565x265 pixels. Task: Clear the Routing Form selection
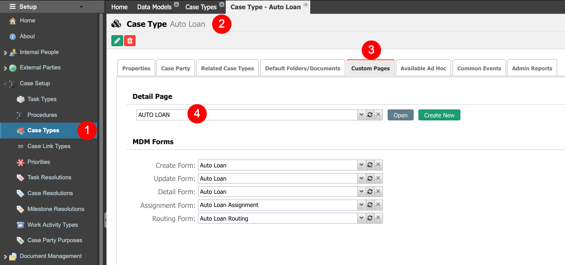378,218
